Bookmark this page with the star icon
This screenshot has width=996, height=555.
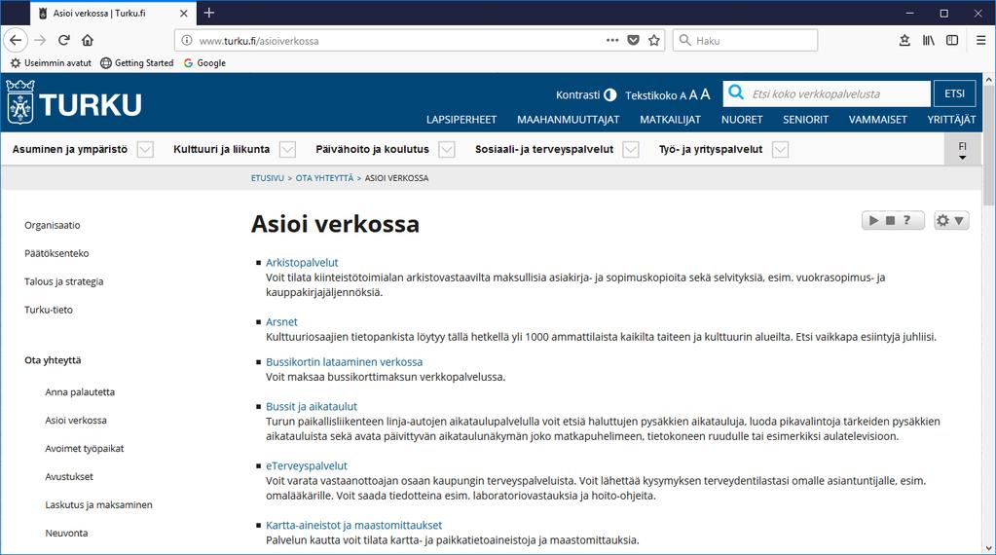click(654, 40)
